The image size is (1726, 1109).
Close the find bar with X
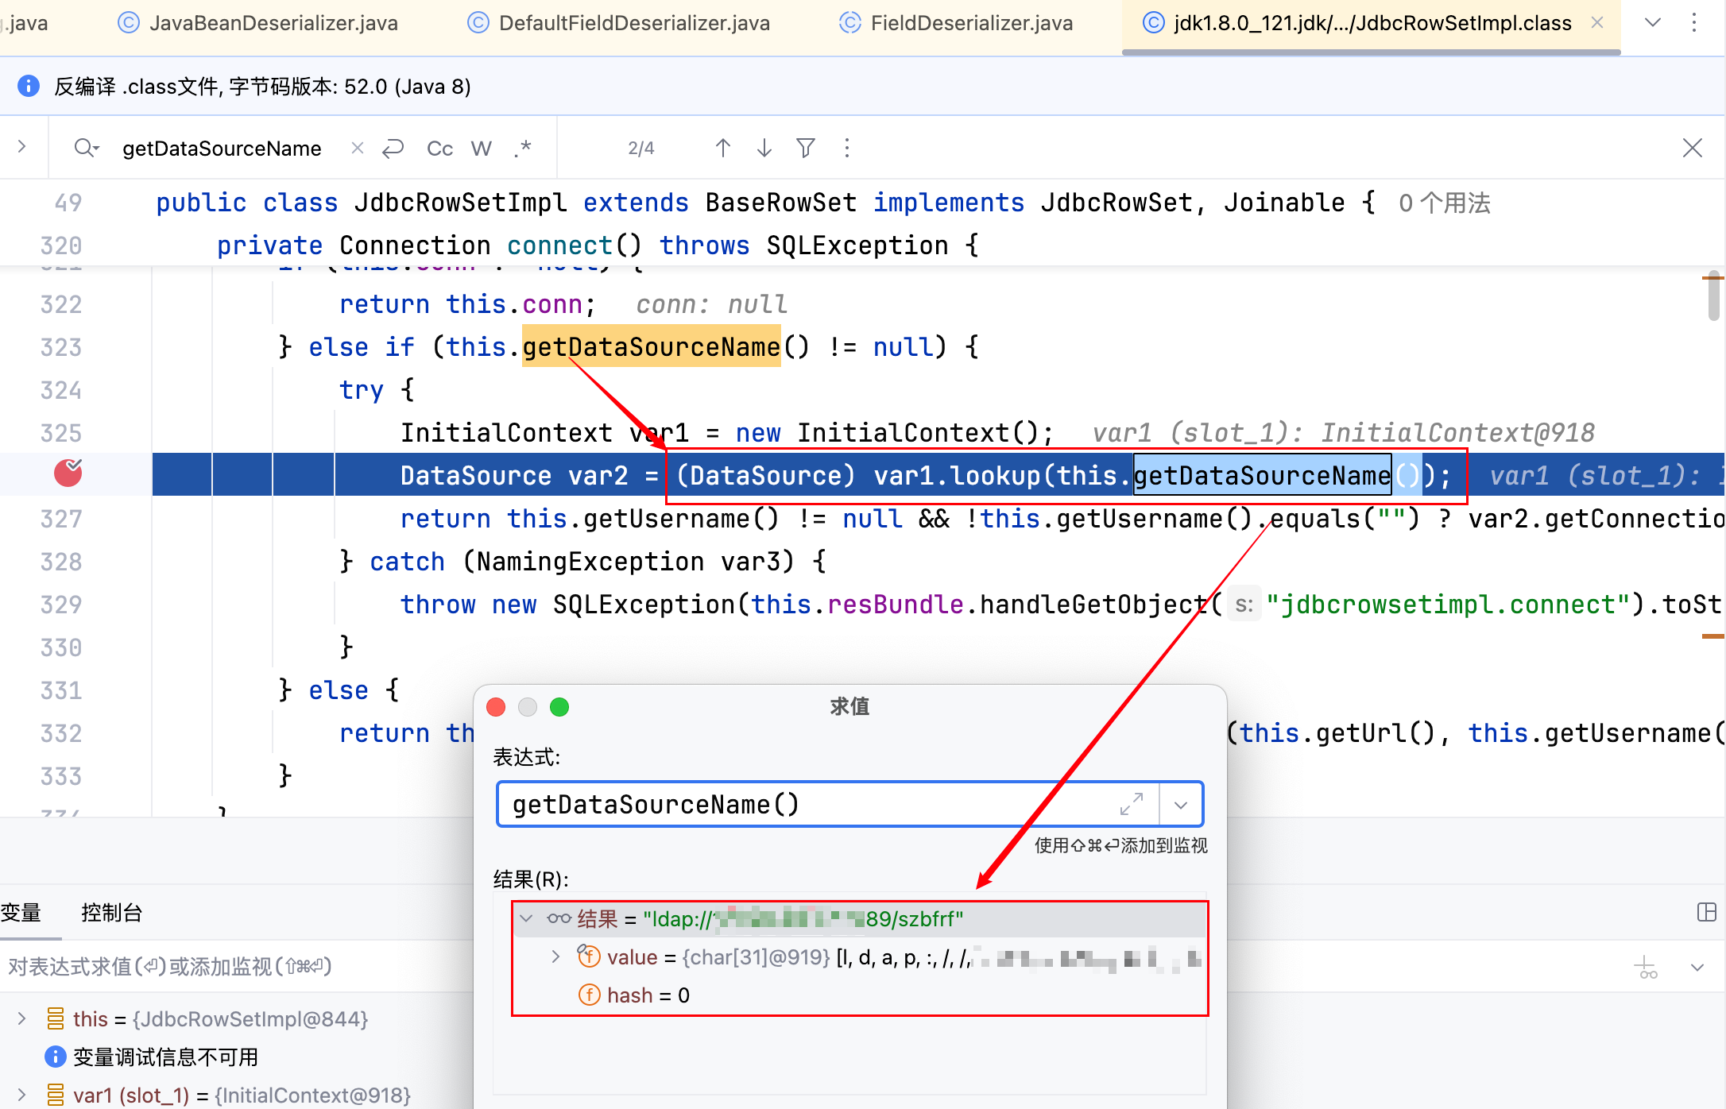tap(1692, 149)
